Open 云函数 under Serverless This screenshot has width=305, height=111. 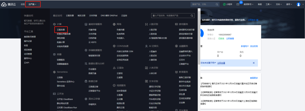[x=60, y=77]
